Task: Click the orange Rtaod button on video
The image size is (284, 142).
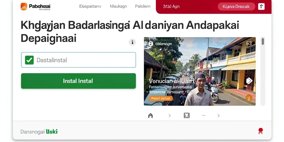Action: tap(161, 98)
